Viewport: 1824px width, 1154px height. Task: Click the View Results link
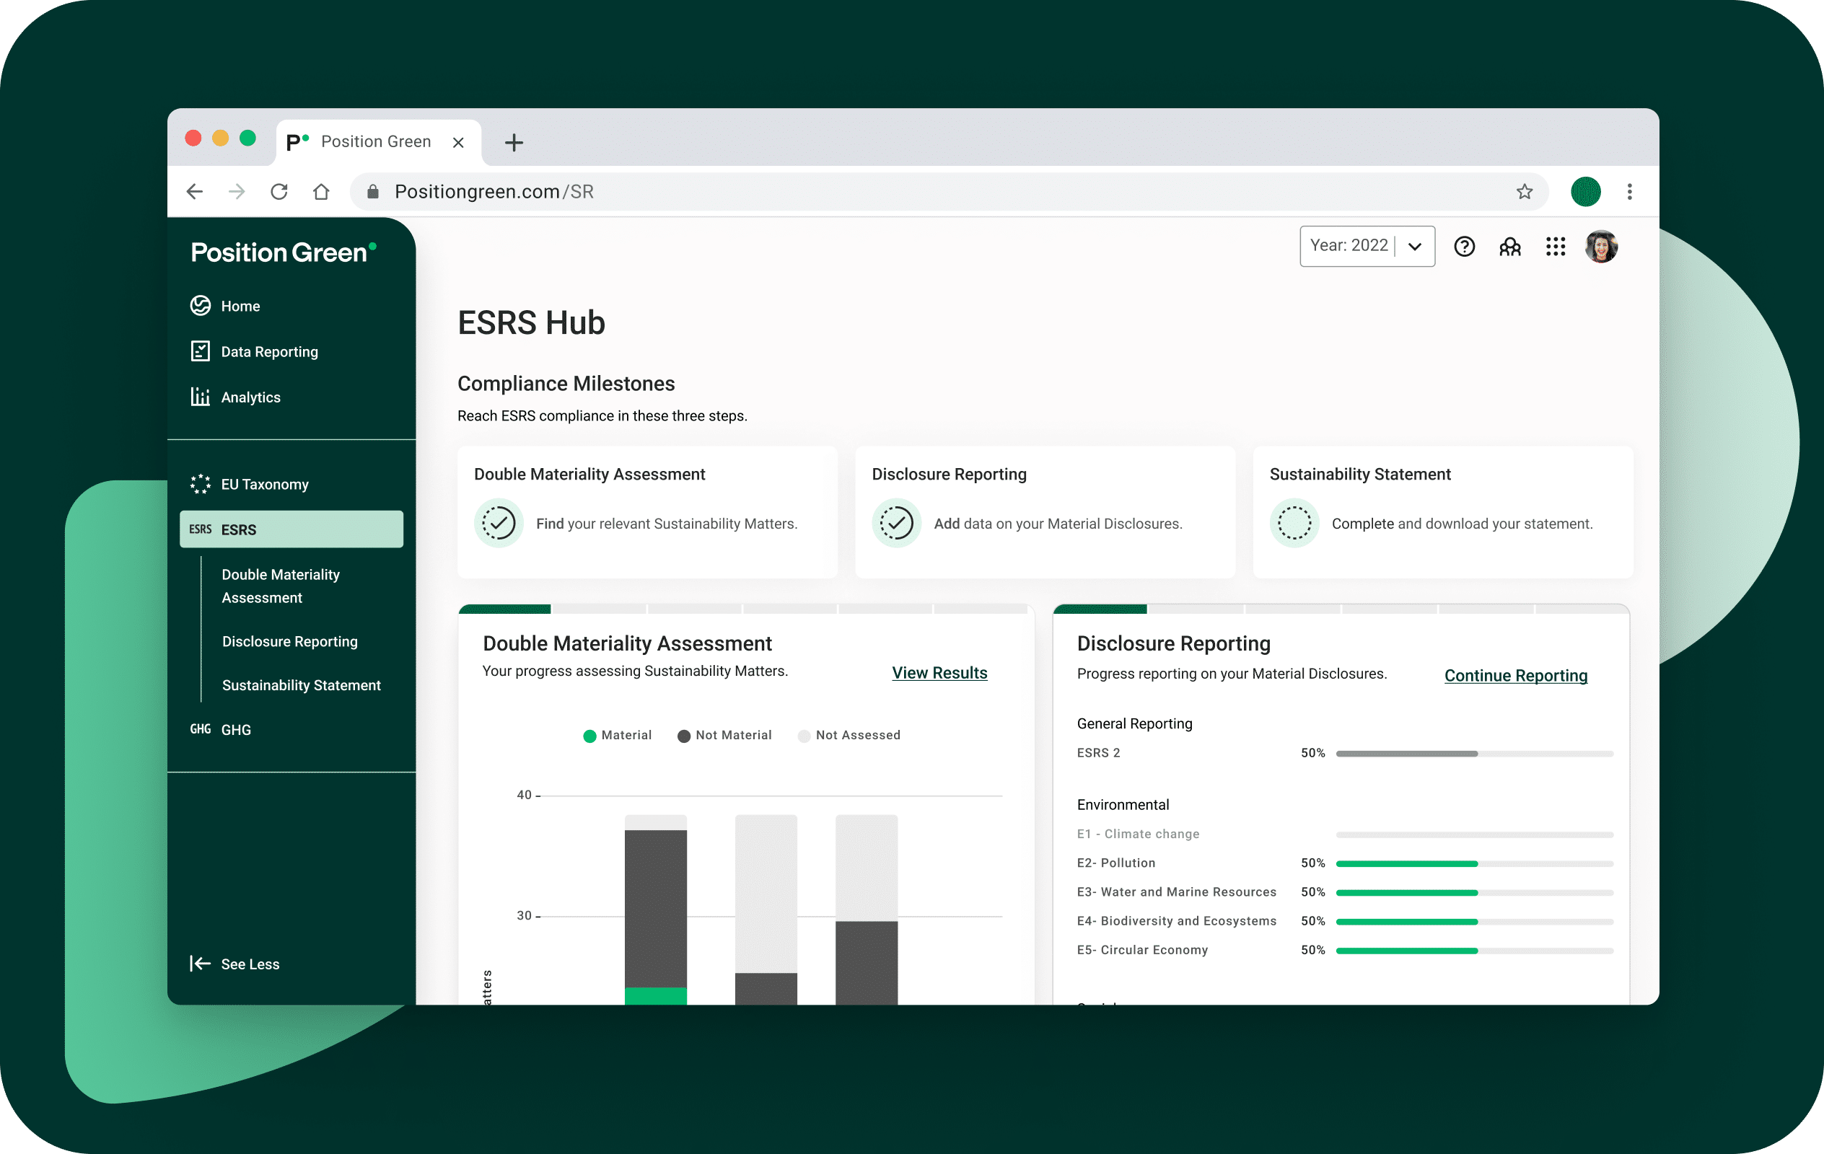(x=939, y=672)
